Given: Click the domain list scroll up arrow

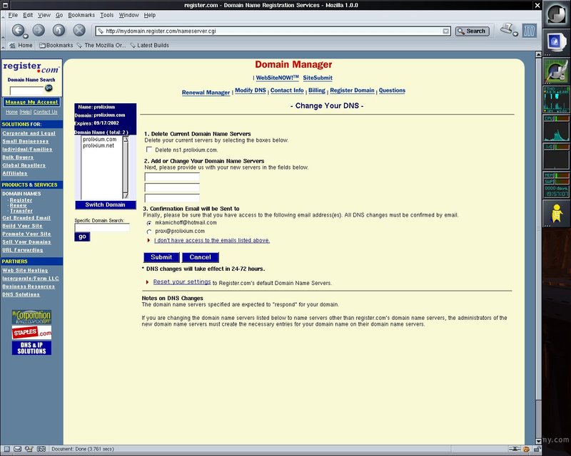Looking at the screenshot, I should pyautogui.click(x=126, y=139).
